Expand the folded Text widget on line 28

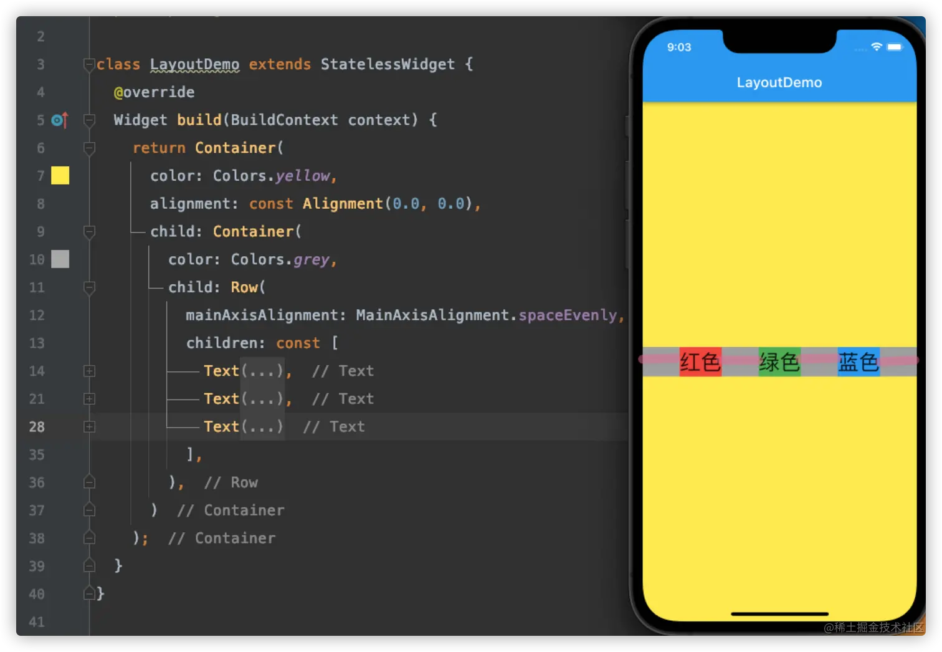(x=89, y=427)
